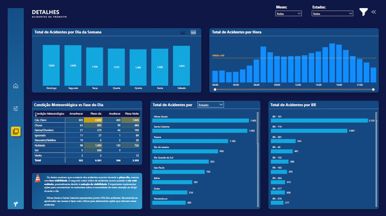Viewport: 386px width, 216px height.
Task: Click the Ignorado row label
Action: pos(40,135)
